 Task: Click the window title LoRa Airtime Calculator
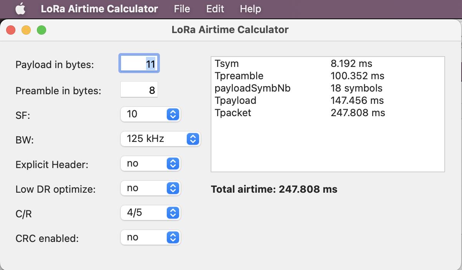click(x=230, y=30)
